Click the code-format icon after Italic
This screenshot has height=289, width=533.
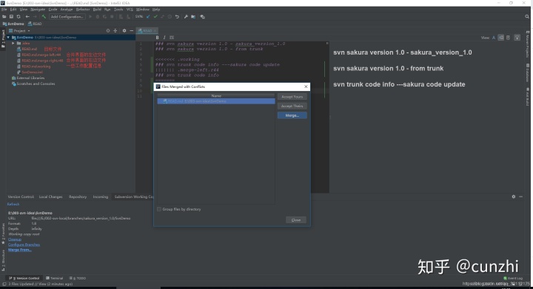pos(172,37)
